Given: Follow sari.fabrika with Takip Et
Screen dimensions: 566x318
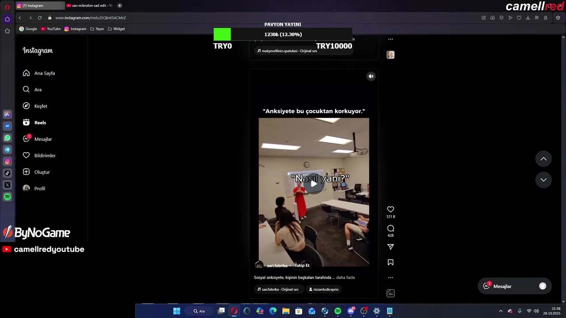Looking at the screenshot, I should pyautogui.click(x=302, y=265).
